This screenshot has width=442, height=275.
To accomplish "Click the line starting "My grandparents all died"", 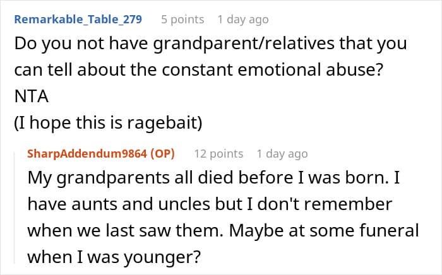I will [x=215, y=178].
